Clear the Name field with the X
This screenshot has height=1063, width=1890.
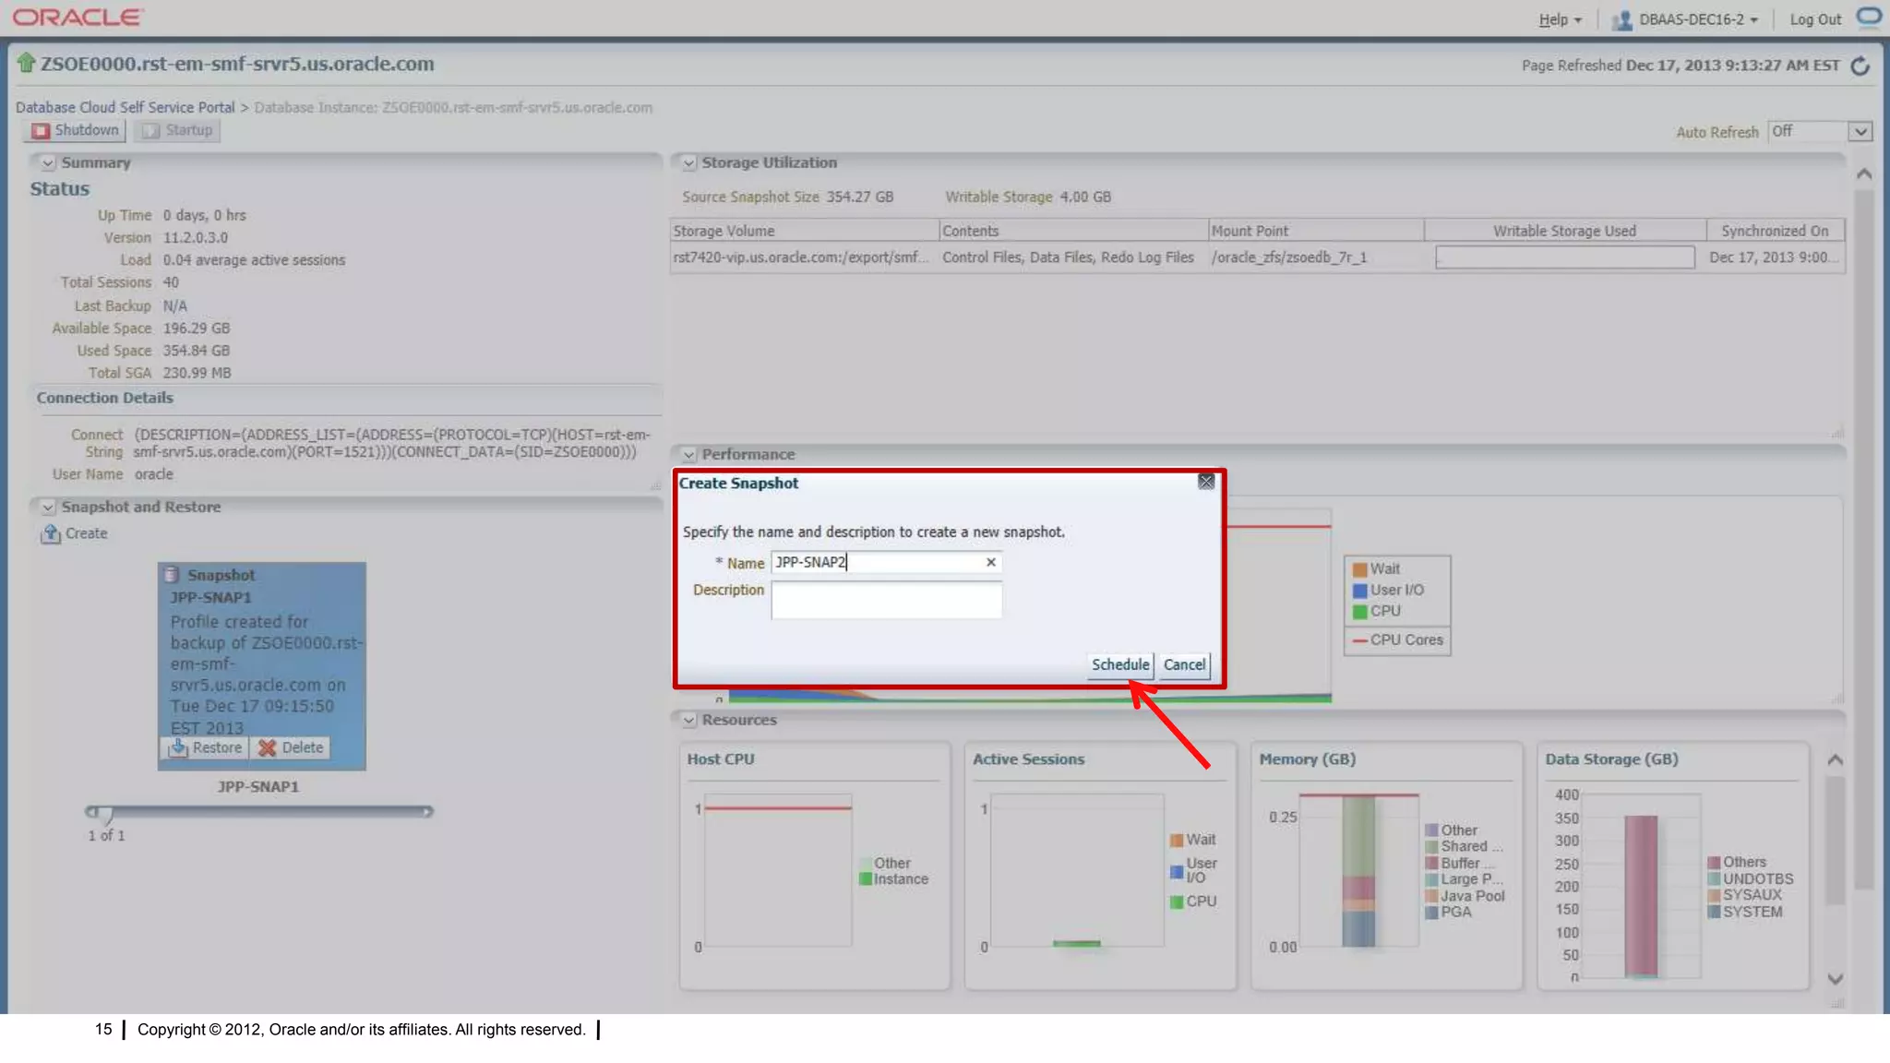[x=990, y=562]
